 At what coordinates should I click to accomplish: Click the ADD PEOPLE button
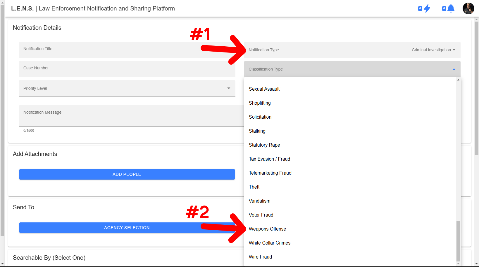pos(127,174)
